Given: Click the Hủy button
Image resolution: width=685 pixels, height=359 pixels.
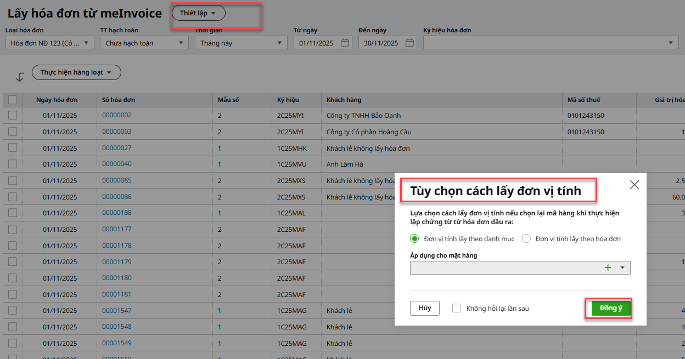Looking at the screenshot, I should click(425, 308).
